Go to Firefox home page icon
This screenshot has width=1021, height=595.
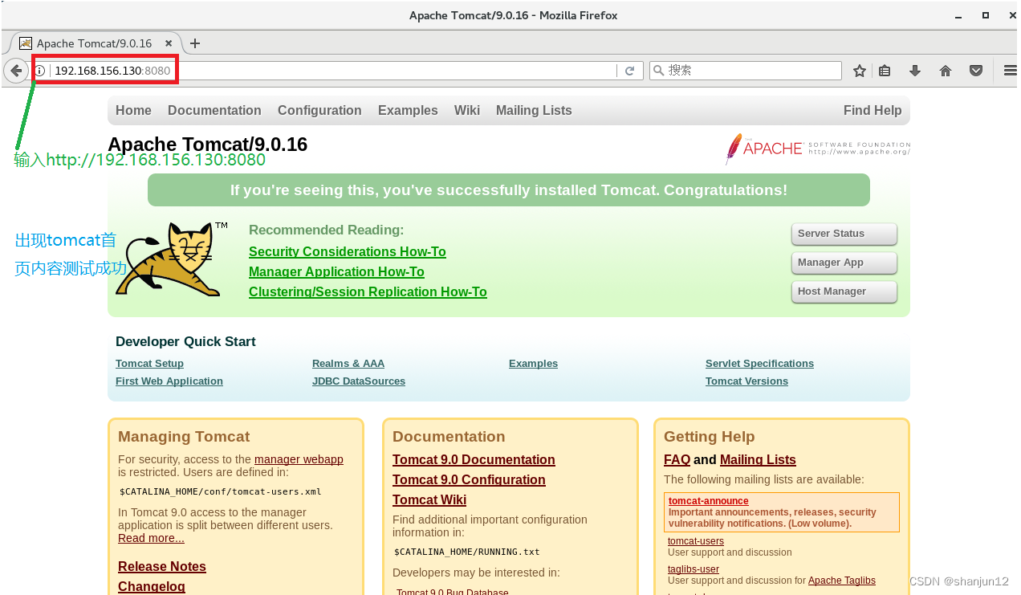[x=946, y=71]
